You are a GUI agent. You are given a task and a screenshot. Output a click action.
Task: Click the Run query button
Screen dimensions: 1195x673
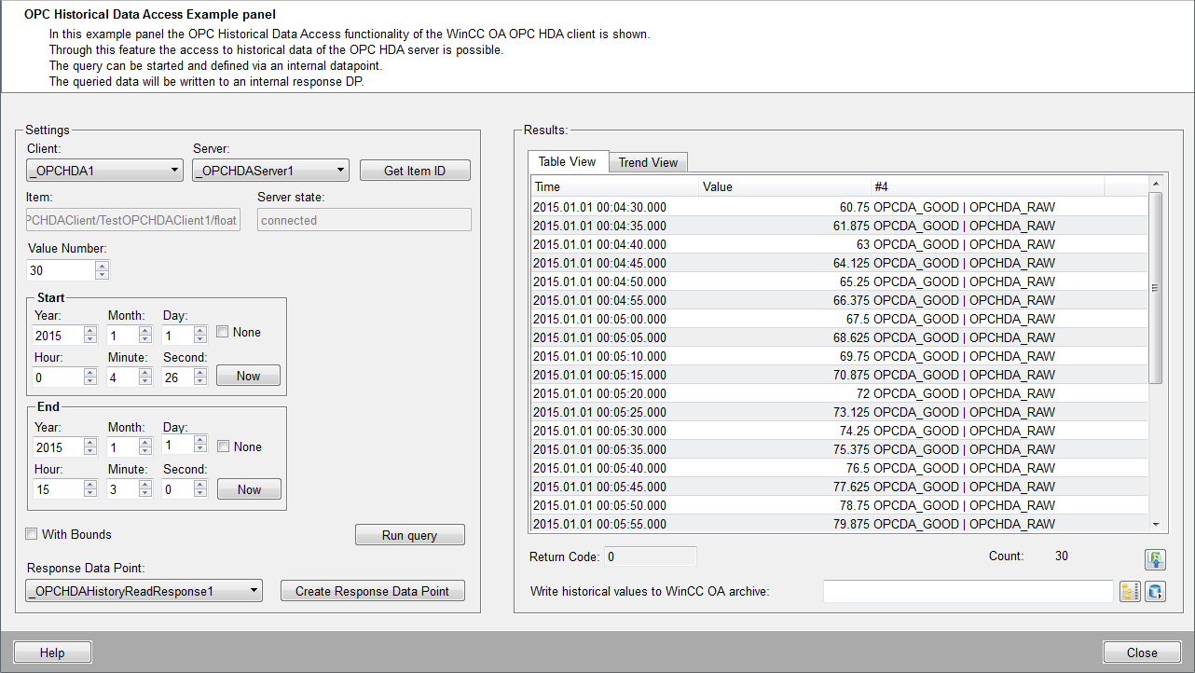(x=409, y=535)
